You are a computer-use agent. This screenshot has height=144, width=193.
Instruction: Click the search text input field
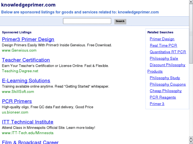pos(87,21)
